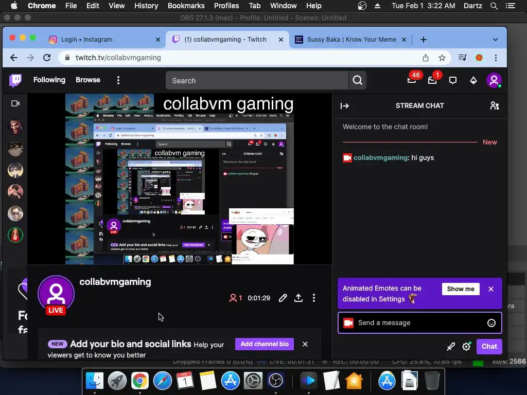
Task: Open the emote picker smiley
Action: [x=491, y=323]
